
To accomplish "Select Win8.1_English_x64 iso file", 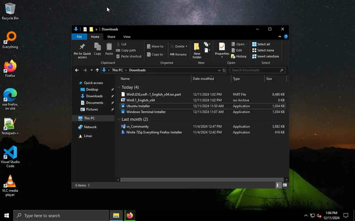I will tap(202, 100).
